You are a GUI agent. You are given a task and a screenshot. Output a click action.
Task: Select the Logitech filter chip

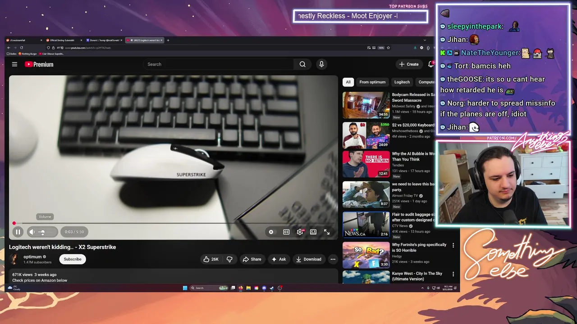[402, 82]
